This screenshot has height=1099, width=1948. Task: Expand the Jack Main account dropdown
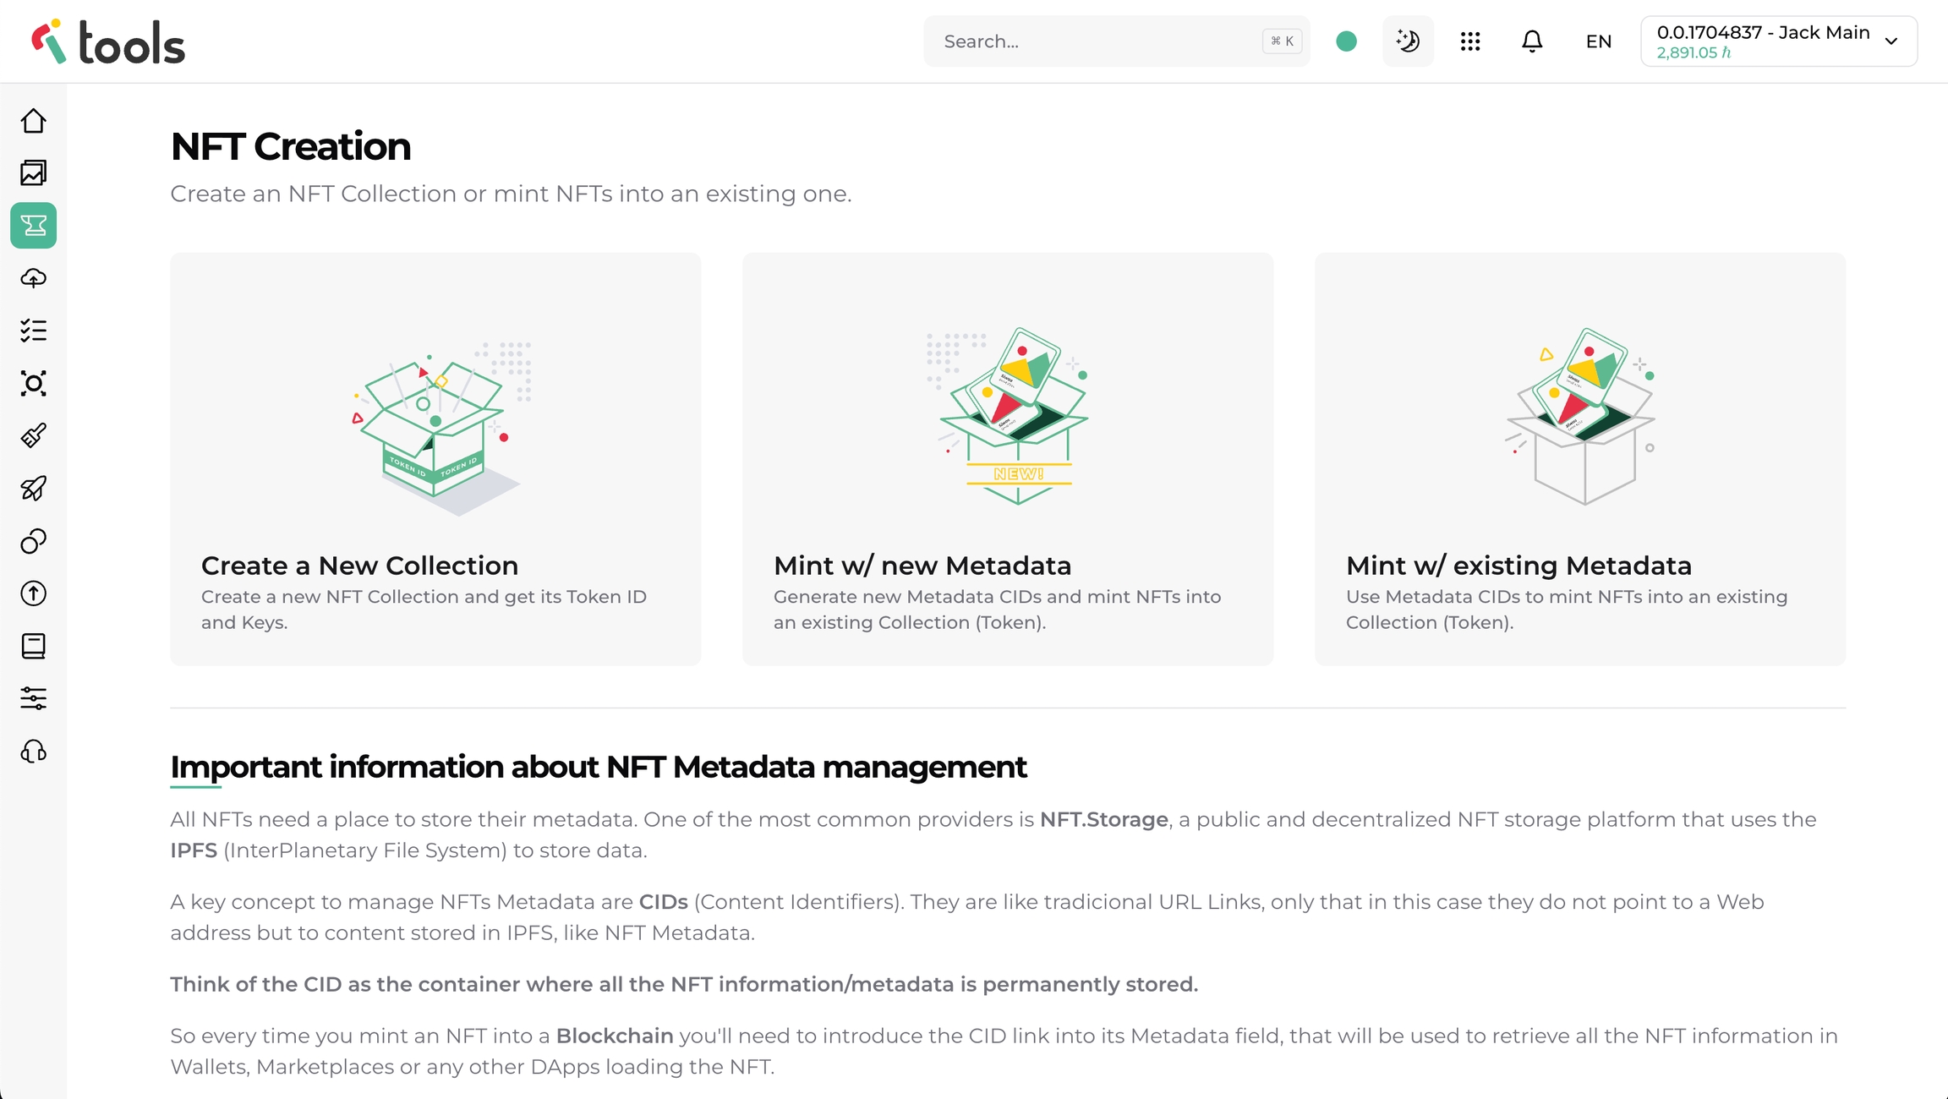point(1779,41)
